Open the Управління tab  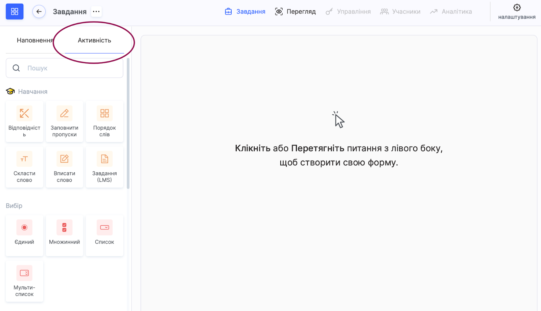(x=348, y=11)
